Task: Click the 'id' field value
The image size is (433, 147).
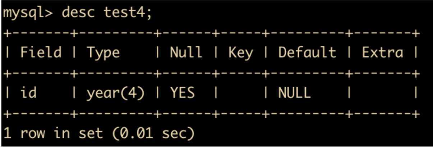Action: point(28,93)
